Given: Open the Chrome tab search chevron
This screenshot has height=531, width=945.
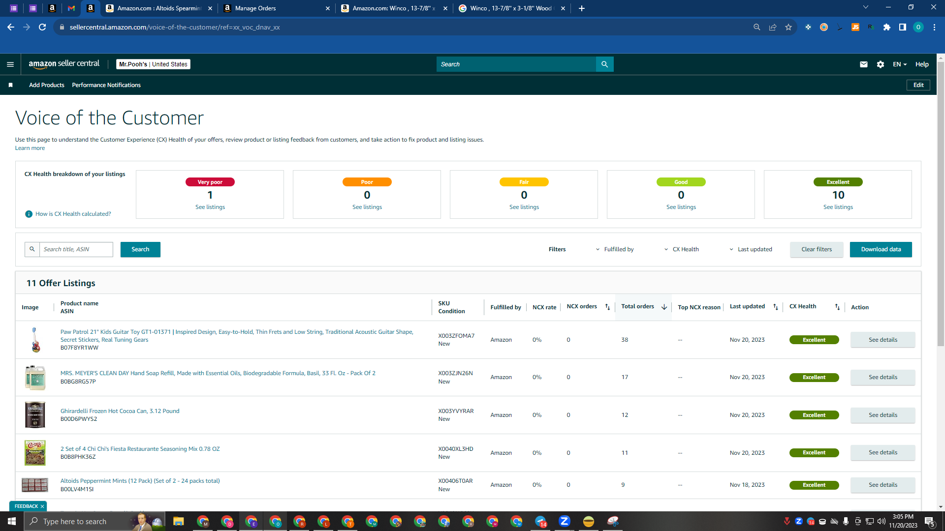Looking at the screenshot, I should (866, 7).
